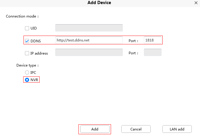The width and height of the screenshot is (200, 136).
Task: Click the Device type label
Action: point(27,65)
